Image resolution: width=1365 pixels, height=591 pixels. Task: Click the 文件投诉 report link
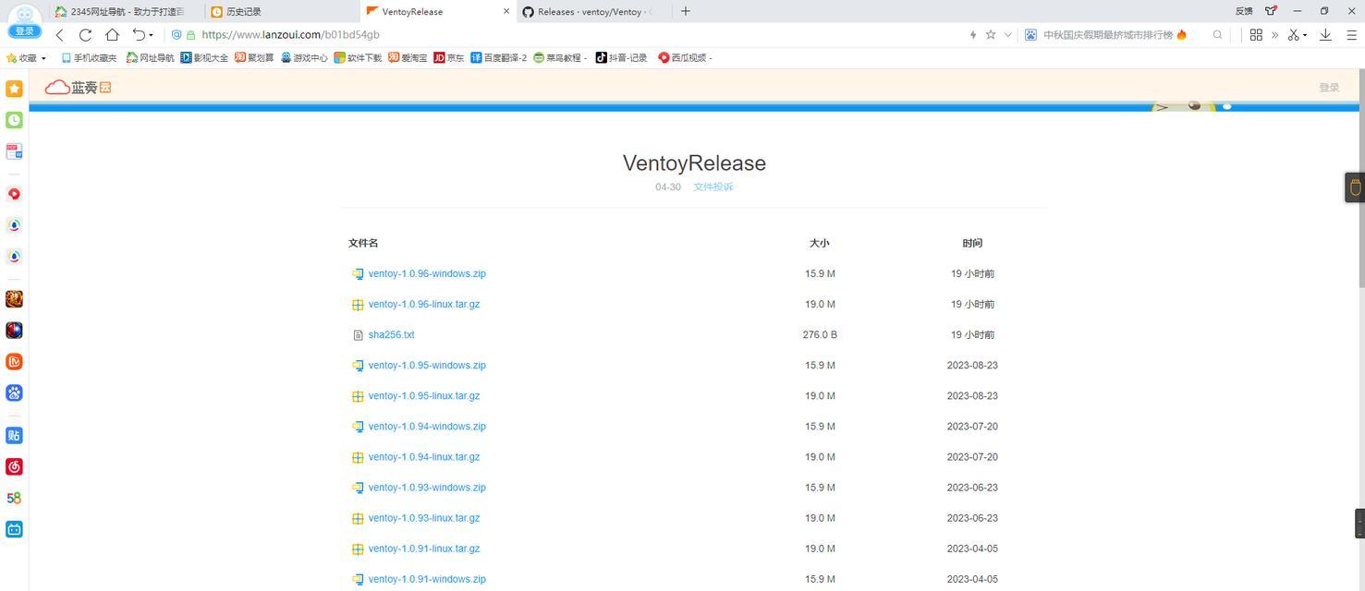point(713,187)
